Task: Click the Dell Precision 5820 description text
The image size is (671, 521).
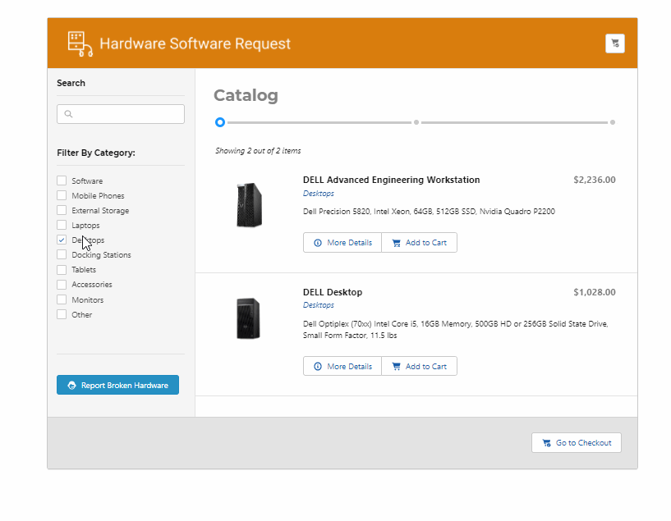Action: pyautogui.click(x=429, y=211)
